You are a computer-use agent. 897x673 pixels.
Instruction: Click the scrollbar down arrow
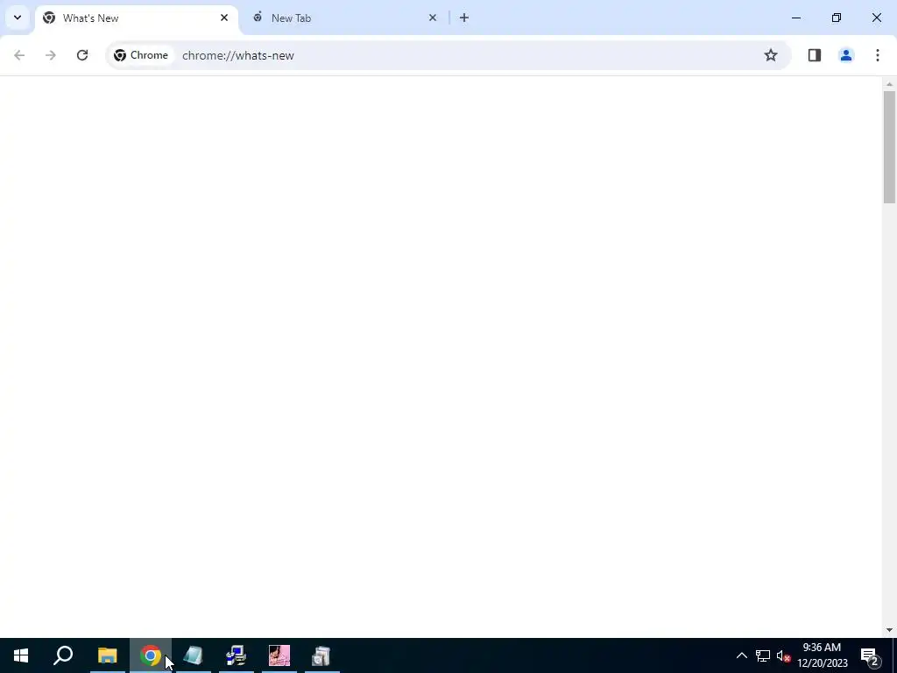[x=889, y=630]
